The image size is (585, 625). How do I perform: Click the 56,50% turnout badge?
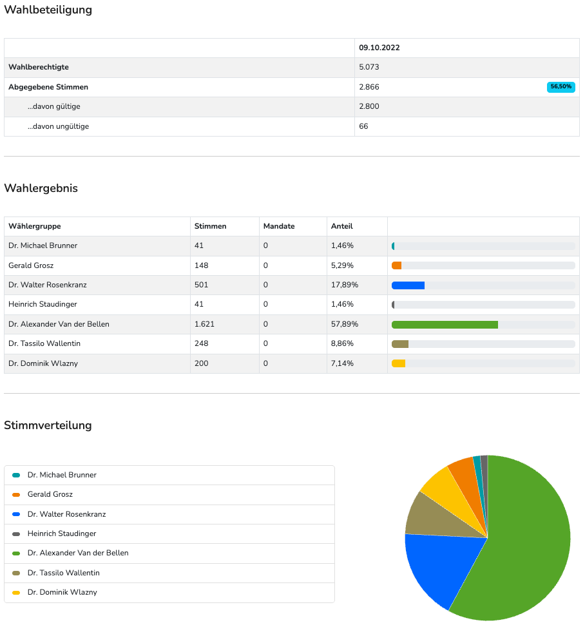click(x=561, y=87)
